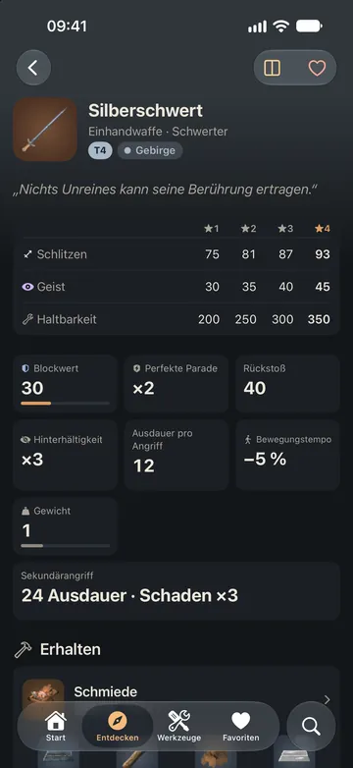Open the compare columns icon
This screenshot has width=353, height=768.
point(273,68)
